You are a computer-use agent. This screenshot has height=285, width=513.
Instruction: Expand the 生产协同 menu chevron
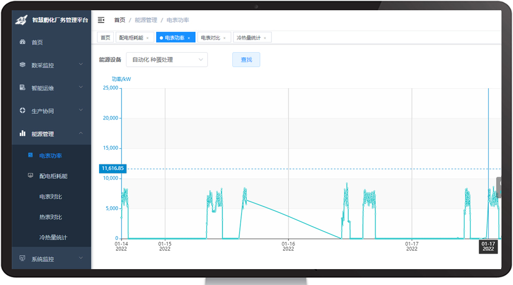tap(81, 110)
